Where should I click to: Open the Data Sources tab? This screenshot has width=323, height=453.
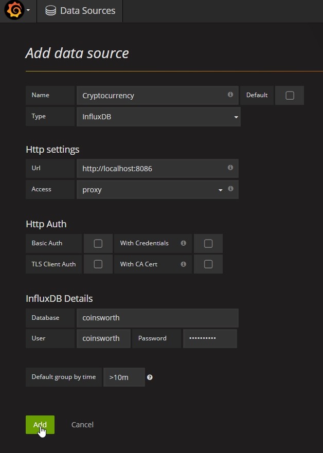80,11
